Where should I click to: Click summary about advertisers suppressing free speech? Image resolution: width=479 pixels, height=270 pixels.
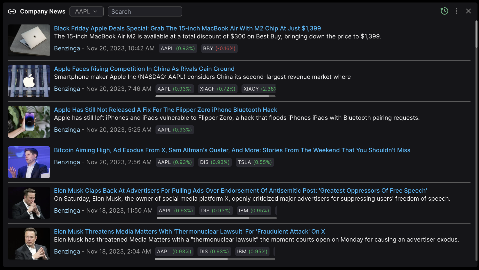tap(252, 199)
